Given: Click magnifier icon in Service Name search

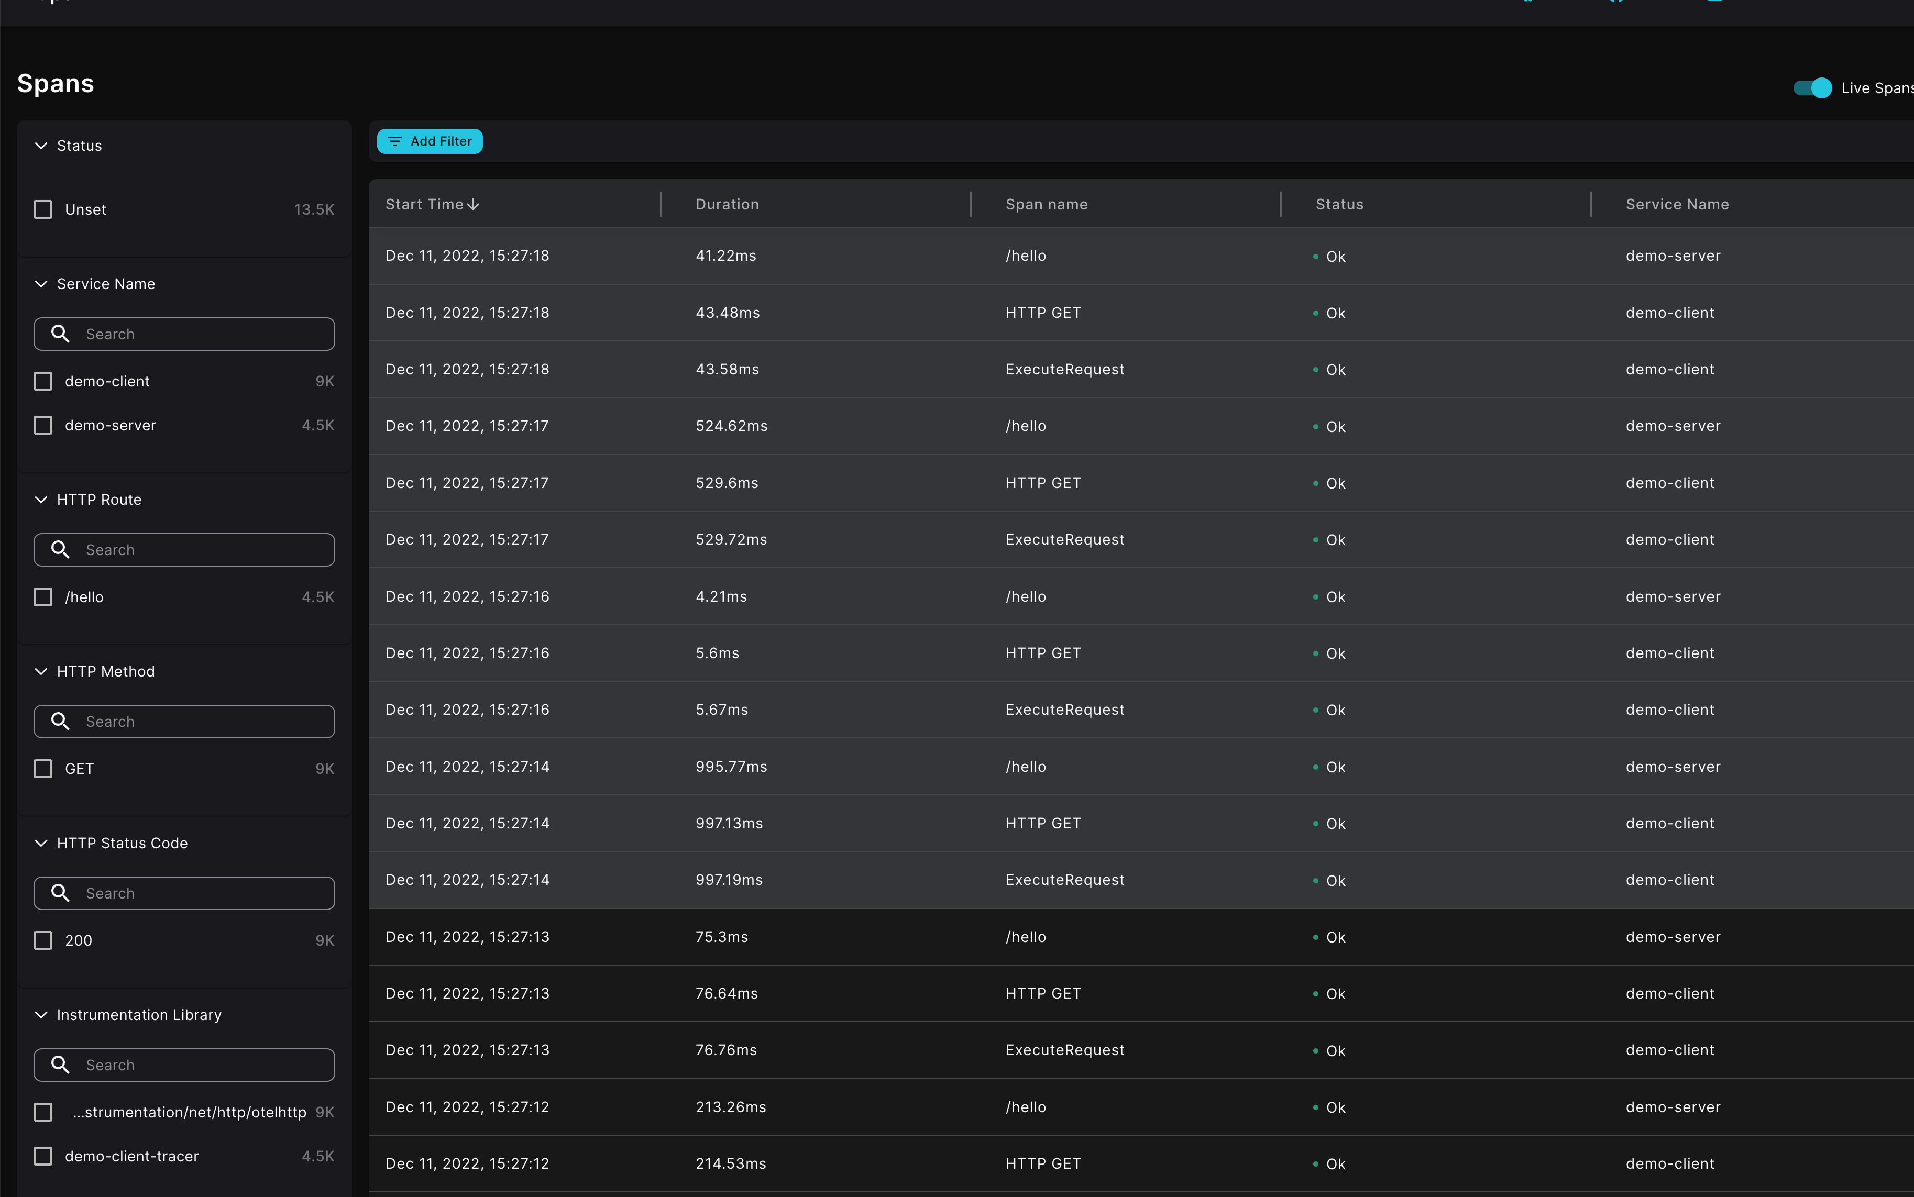Looking at the screenshot, I should [60, 334].
